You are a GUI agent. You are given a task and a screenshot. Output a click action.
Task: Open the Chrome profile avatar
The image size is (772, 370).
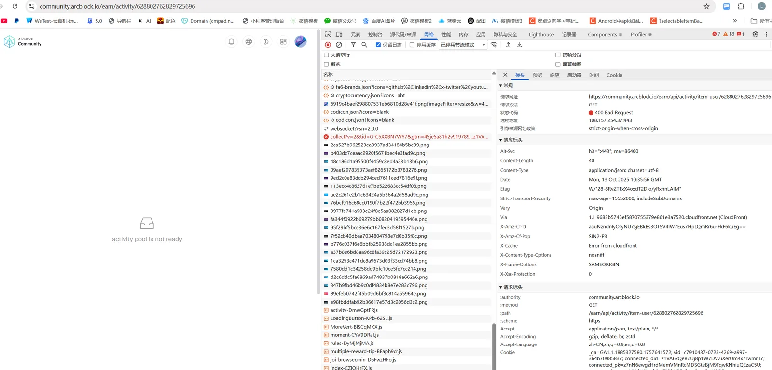pos(762,6)
